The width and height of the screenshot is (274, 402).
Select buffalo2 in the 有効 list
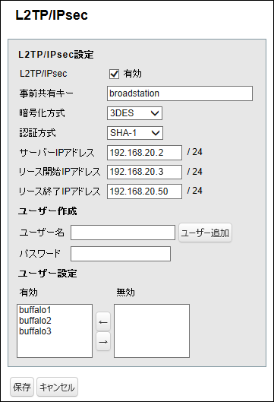pos(35,321)
